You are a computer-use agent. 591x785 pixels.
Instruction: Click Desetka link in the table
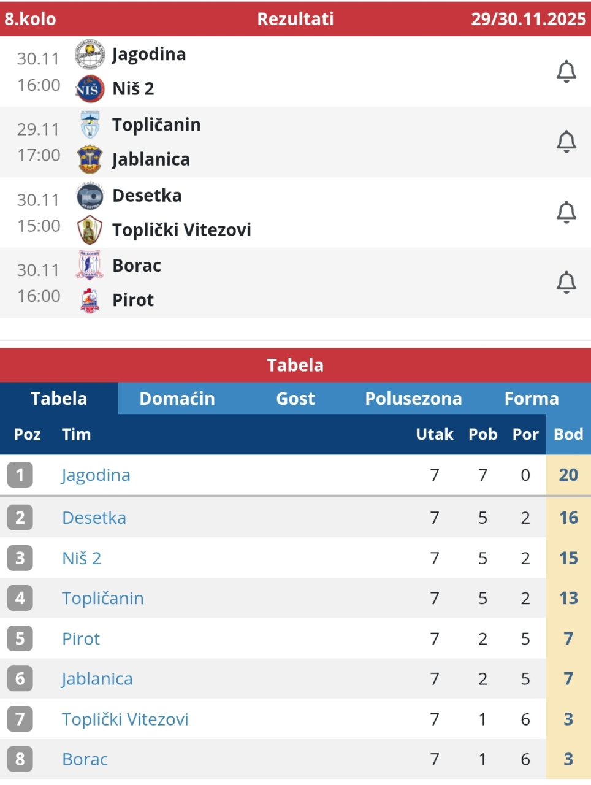pyautogui.click(x=94, y=518)
